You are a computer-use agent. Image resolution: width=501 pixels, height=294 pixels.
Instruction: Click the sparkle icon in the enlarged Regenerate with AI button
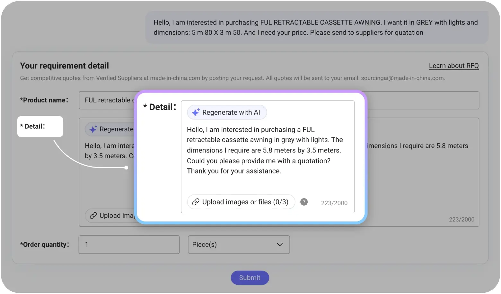pyautogui.click(x=195, y=112)
